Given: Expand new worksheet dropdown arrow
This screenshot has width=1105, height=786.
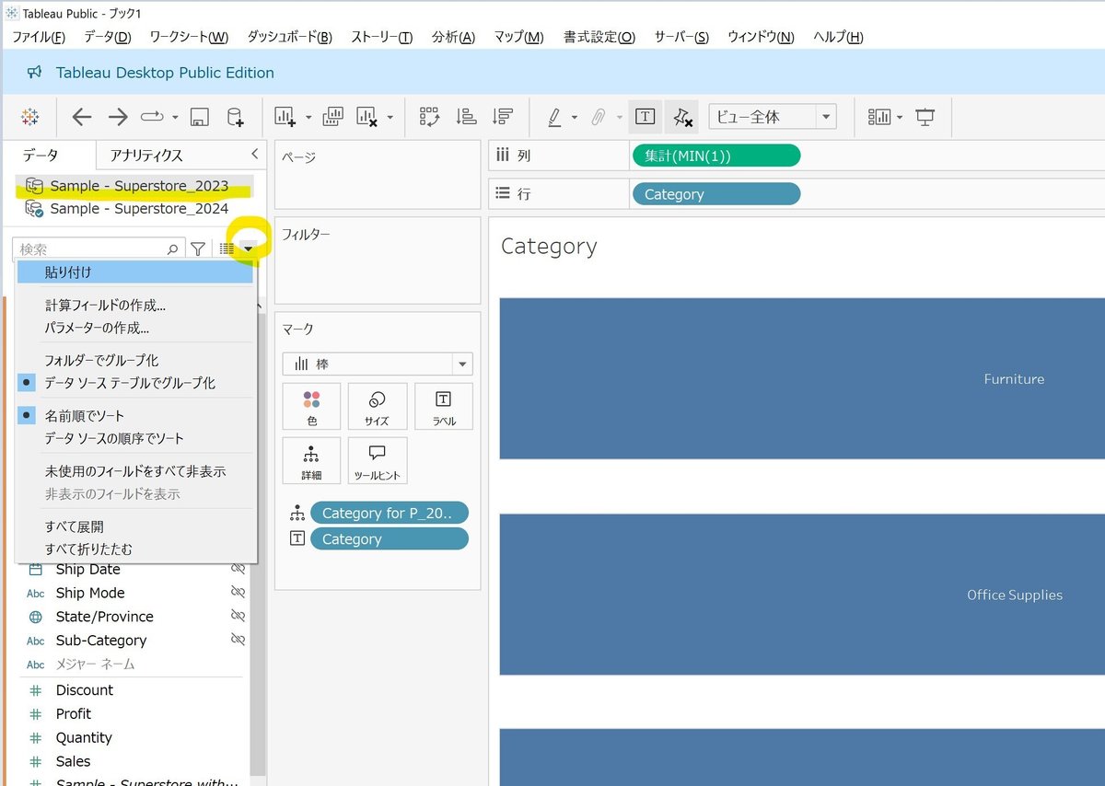Looking at the screenshot, I should [x=308, y=117].
